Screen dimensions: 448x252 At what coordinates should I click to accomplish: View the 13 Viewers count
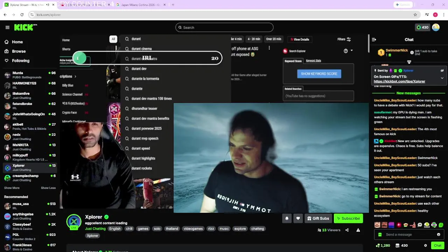click(x=329, y=230)
